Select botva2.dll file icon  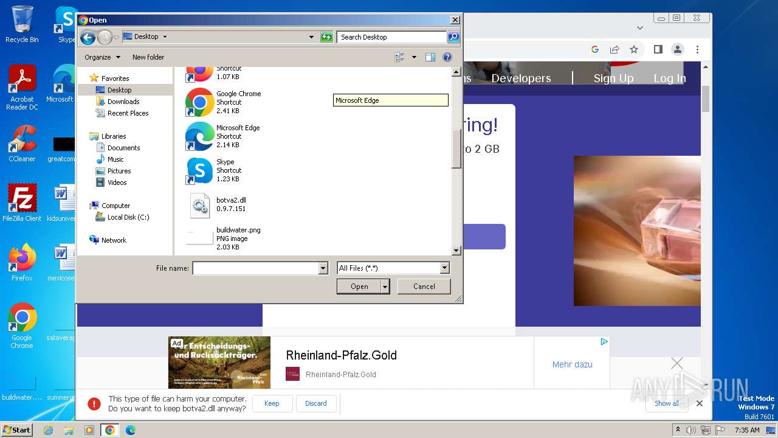[199, 205]
